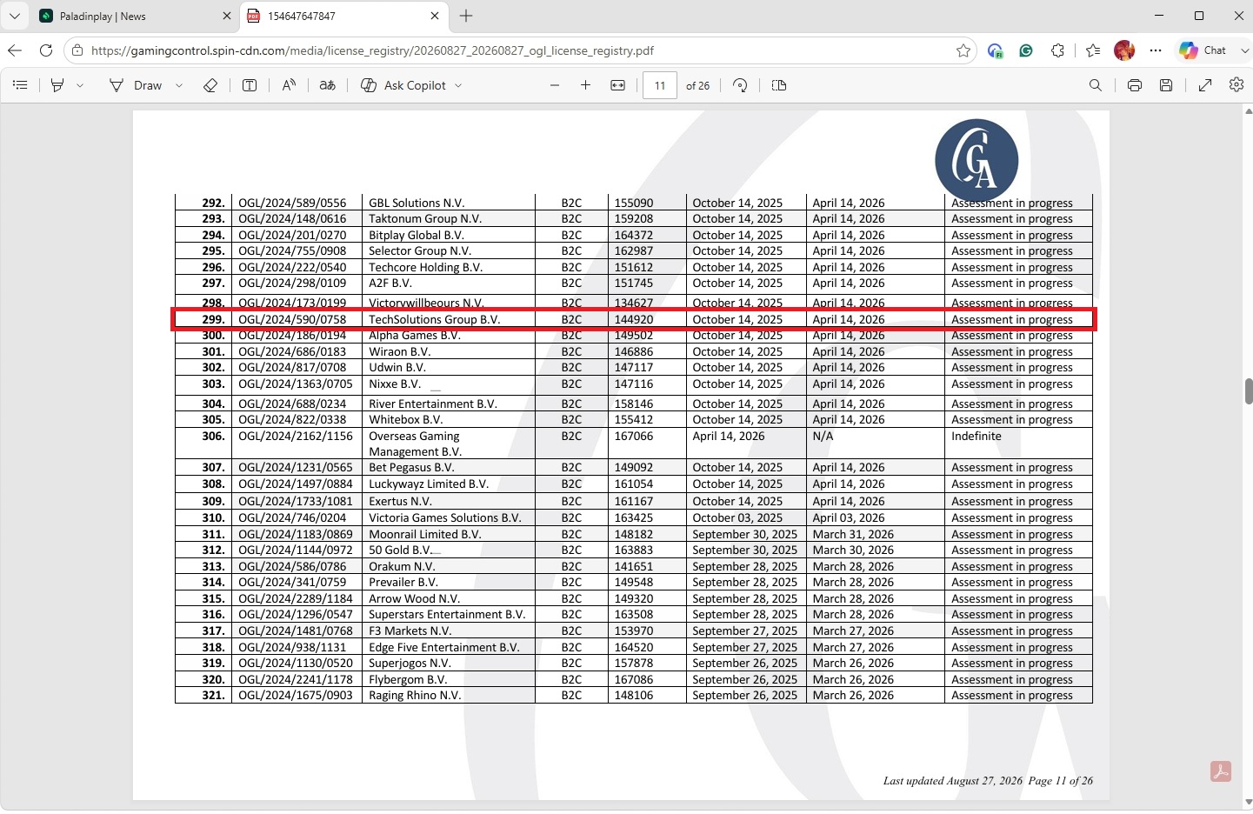
Task: Expand the Draw tool options arrow
Action: [179, 85]
